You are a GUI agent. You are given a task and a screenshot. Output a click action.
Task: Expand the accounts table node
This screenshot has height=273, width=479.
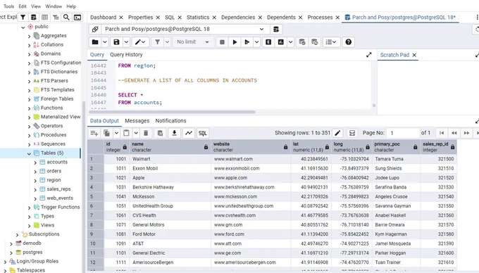pos(35,163)
